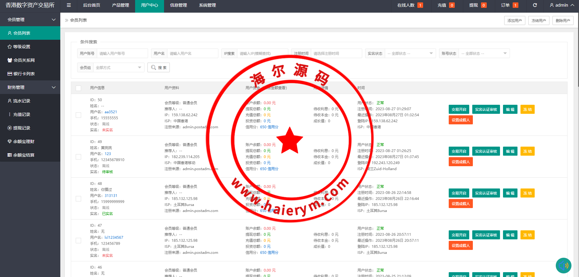Screen dimensions: 579x277
Task: Switch to the 系统管理 top menu
Action: [207, 5]
